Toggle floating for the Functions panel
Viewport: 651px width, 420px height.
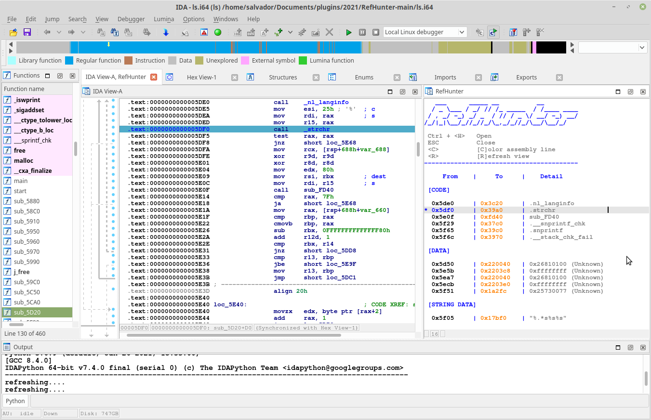tap(60, 76)
